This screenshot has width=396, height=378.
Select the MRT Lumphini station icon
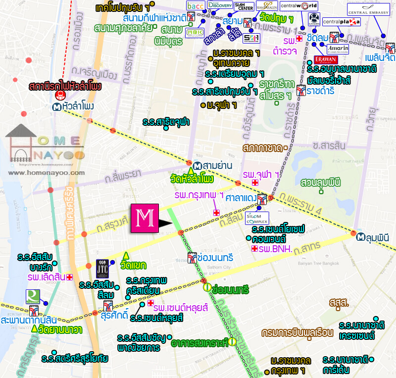361,237
